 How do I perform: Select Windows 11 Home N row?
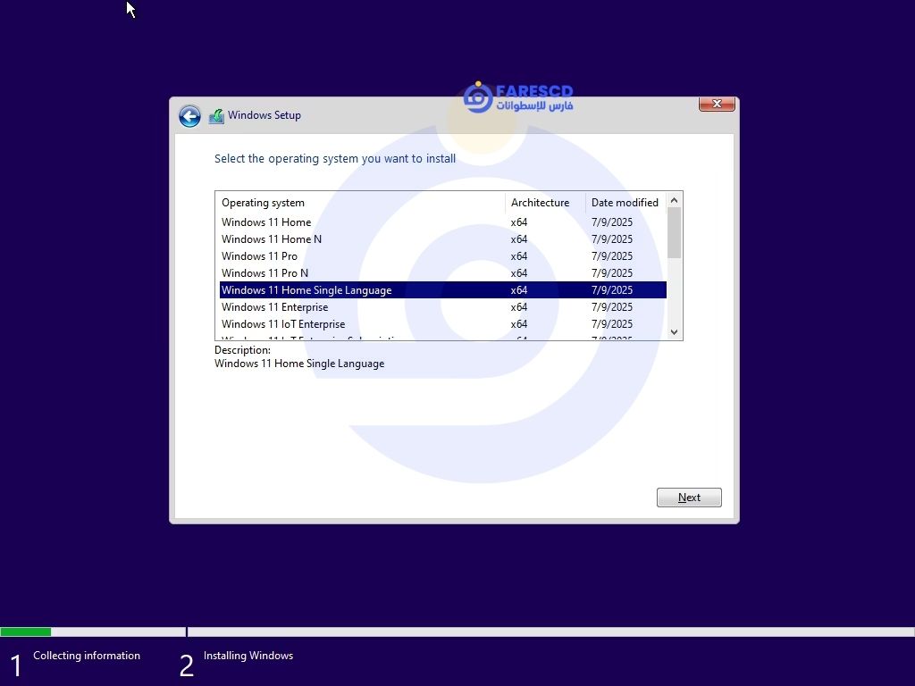pyautogui.click(x=443, y=239)
